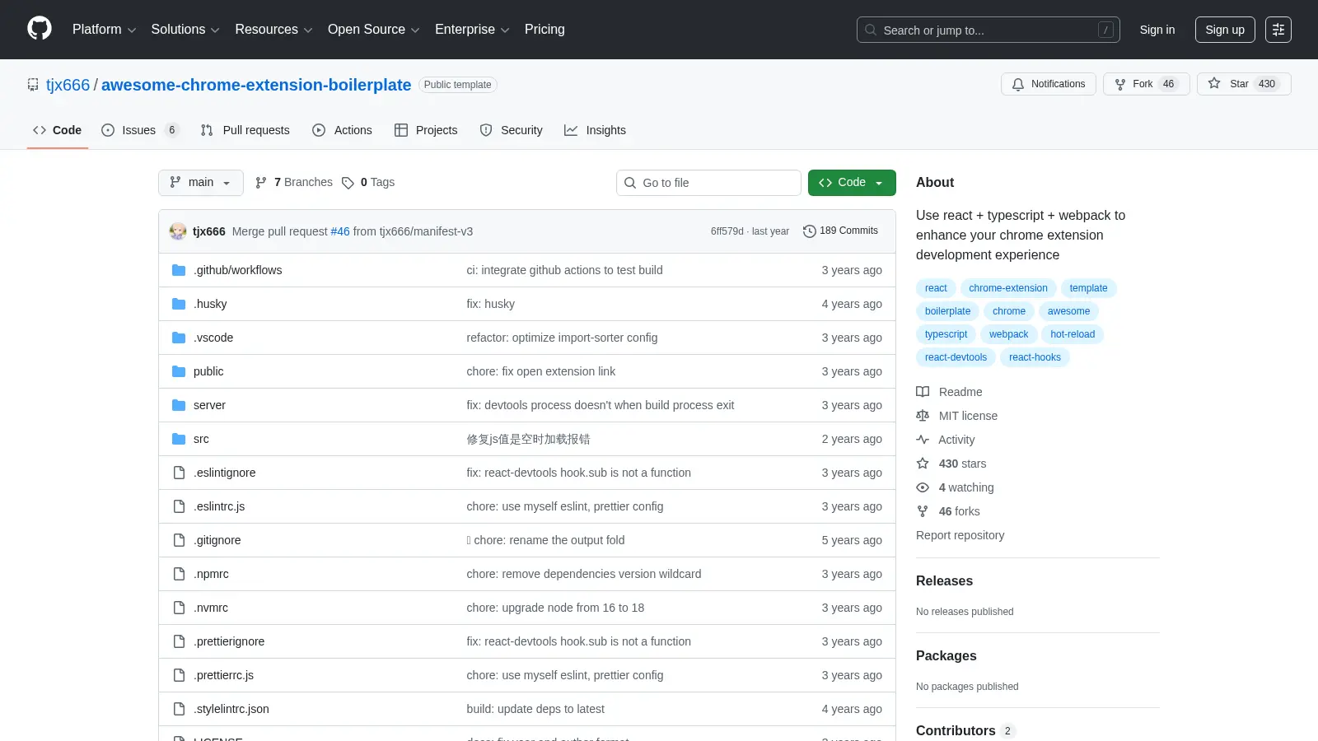Image resolution: width=1318 pixels, height=741 pixels.
Task: Click the file icon next to .gitignore
Action: (179, 540)
